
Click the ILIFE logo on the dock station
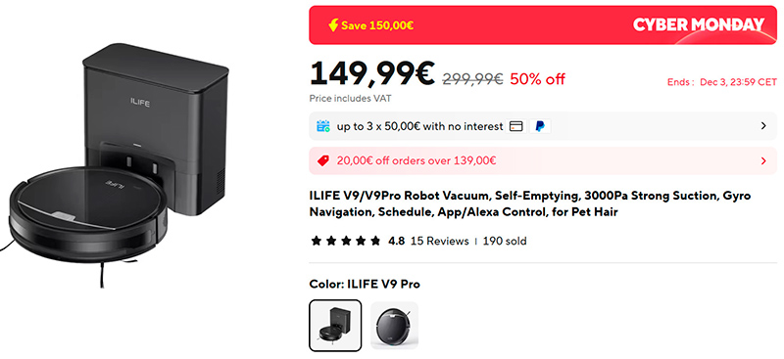[x=140, y=104]
